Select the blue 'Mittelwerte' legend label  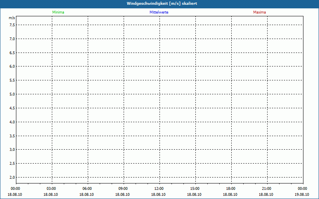(x=159, y=12)
